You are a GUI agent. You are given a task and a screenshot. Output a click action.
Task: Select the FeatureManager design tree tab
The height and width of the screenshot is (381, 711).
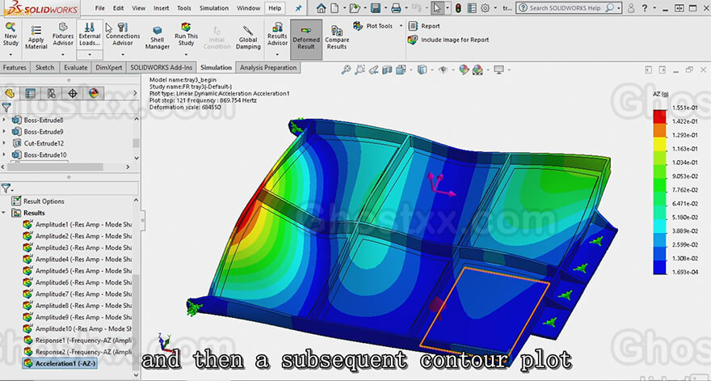[10, 94]
